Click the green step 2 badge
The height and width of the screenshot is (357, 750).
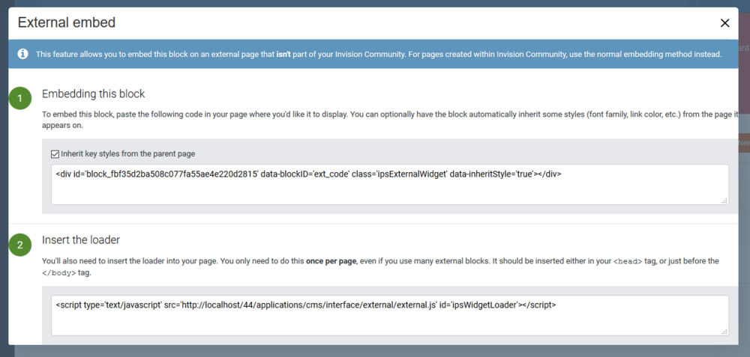20,245
